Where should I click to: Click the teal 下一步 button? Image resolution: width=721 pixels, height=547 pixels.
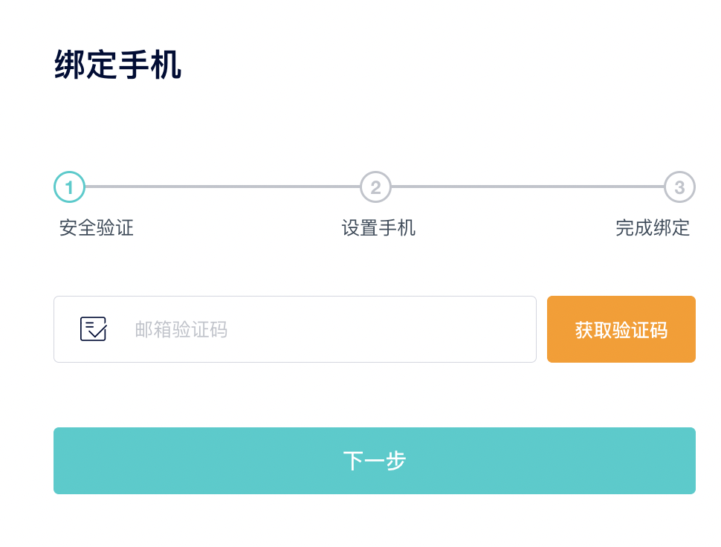tap(375, 461)
